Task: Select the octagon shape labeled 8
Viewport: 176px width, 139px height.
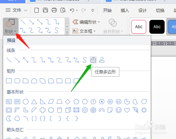Action: pyautogui.click(x=102, y=102)
